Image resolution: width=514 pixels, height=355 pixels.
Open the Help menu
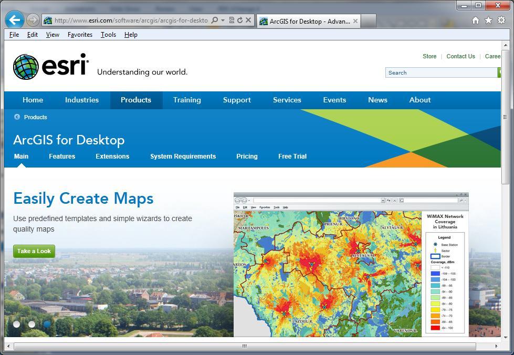[131, 35]
